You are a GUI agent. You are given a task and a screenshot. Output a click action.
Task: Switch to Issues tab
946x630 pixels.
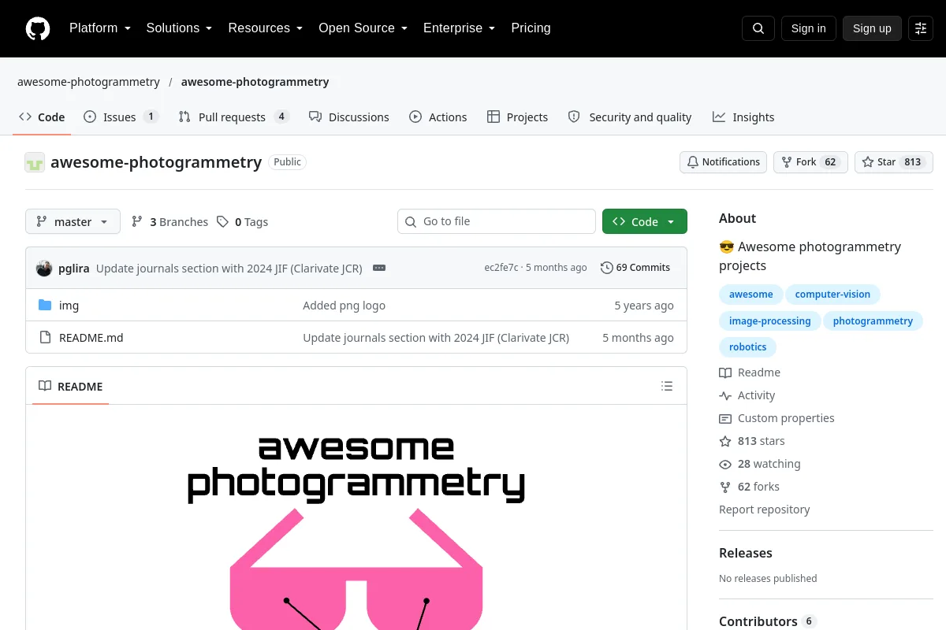(121, 117)
